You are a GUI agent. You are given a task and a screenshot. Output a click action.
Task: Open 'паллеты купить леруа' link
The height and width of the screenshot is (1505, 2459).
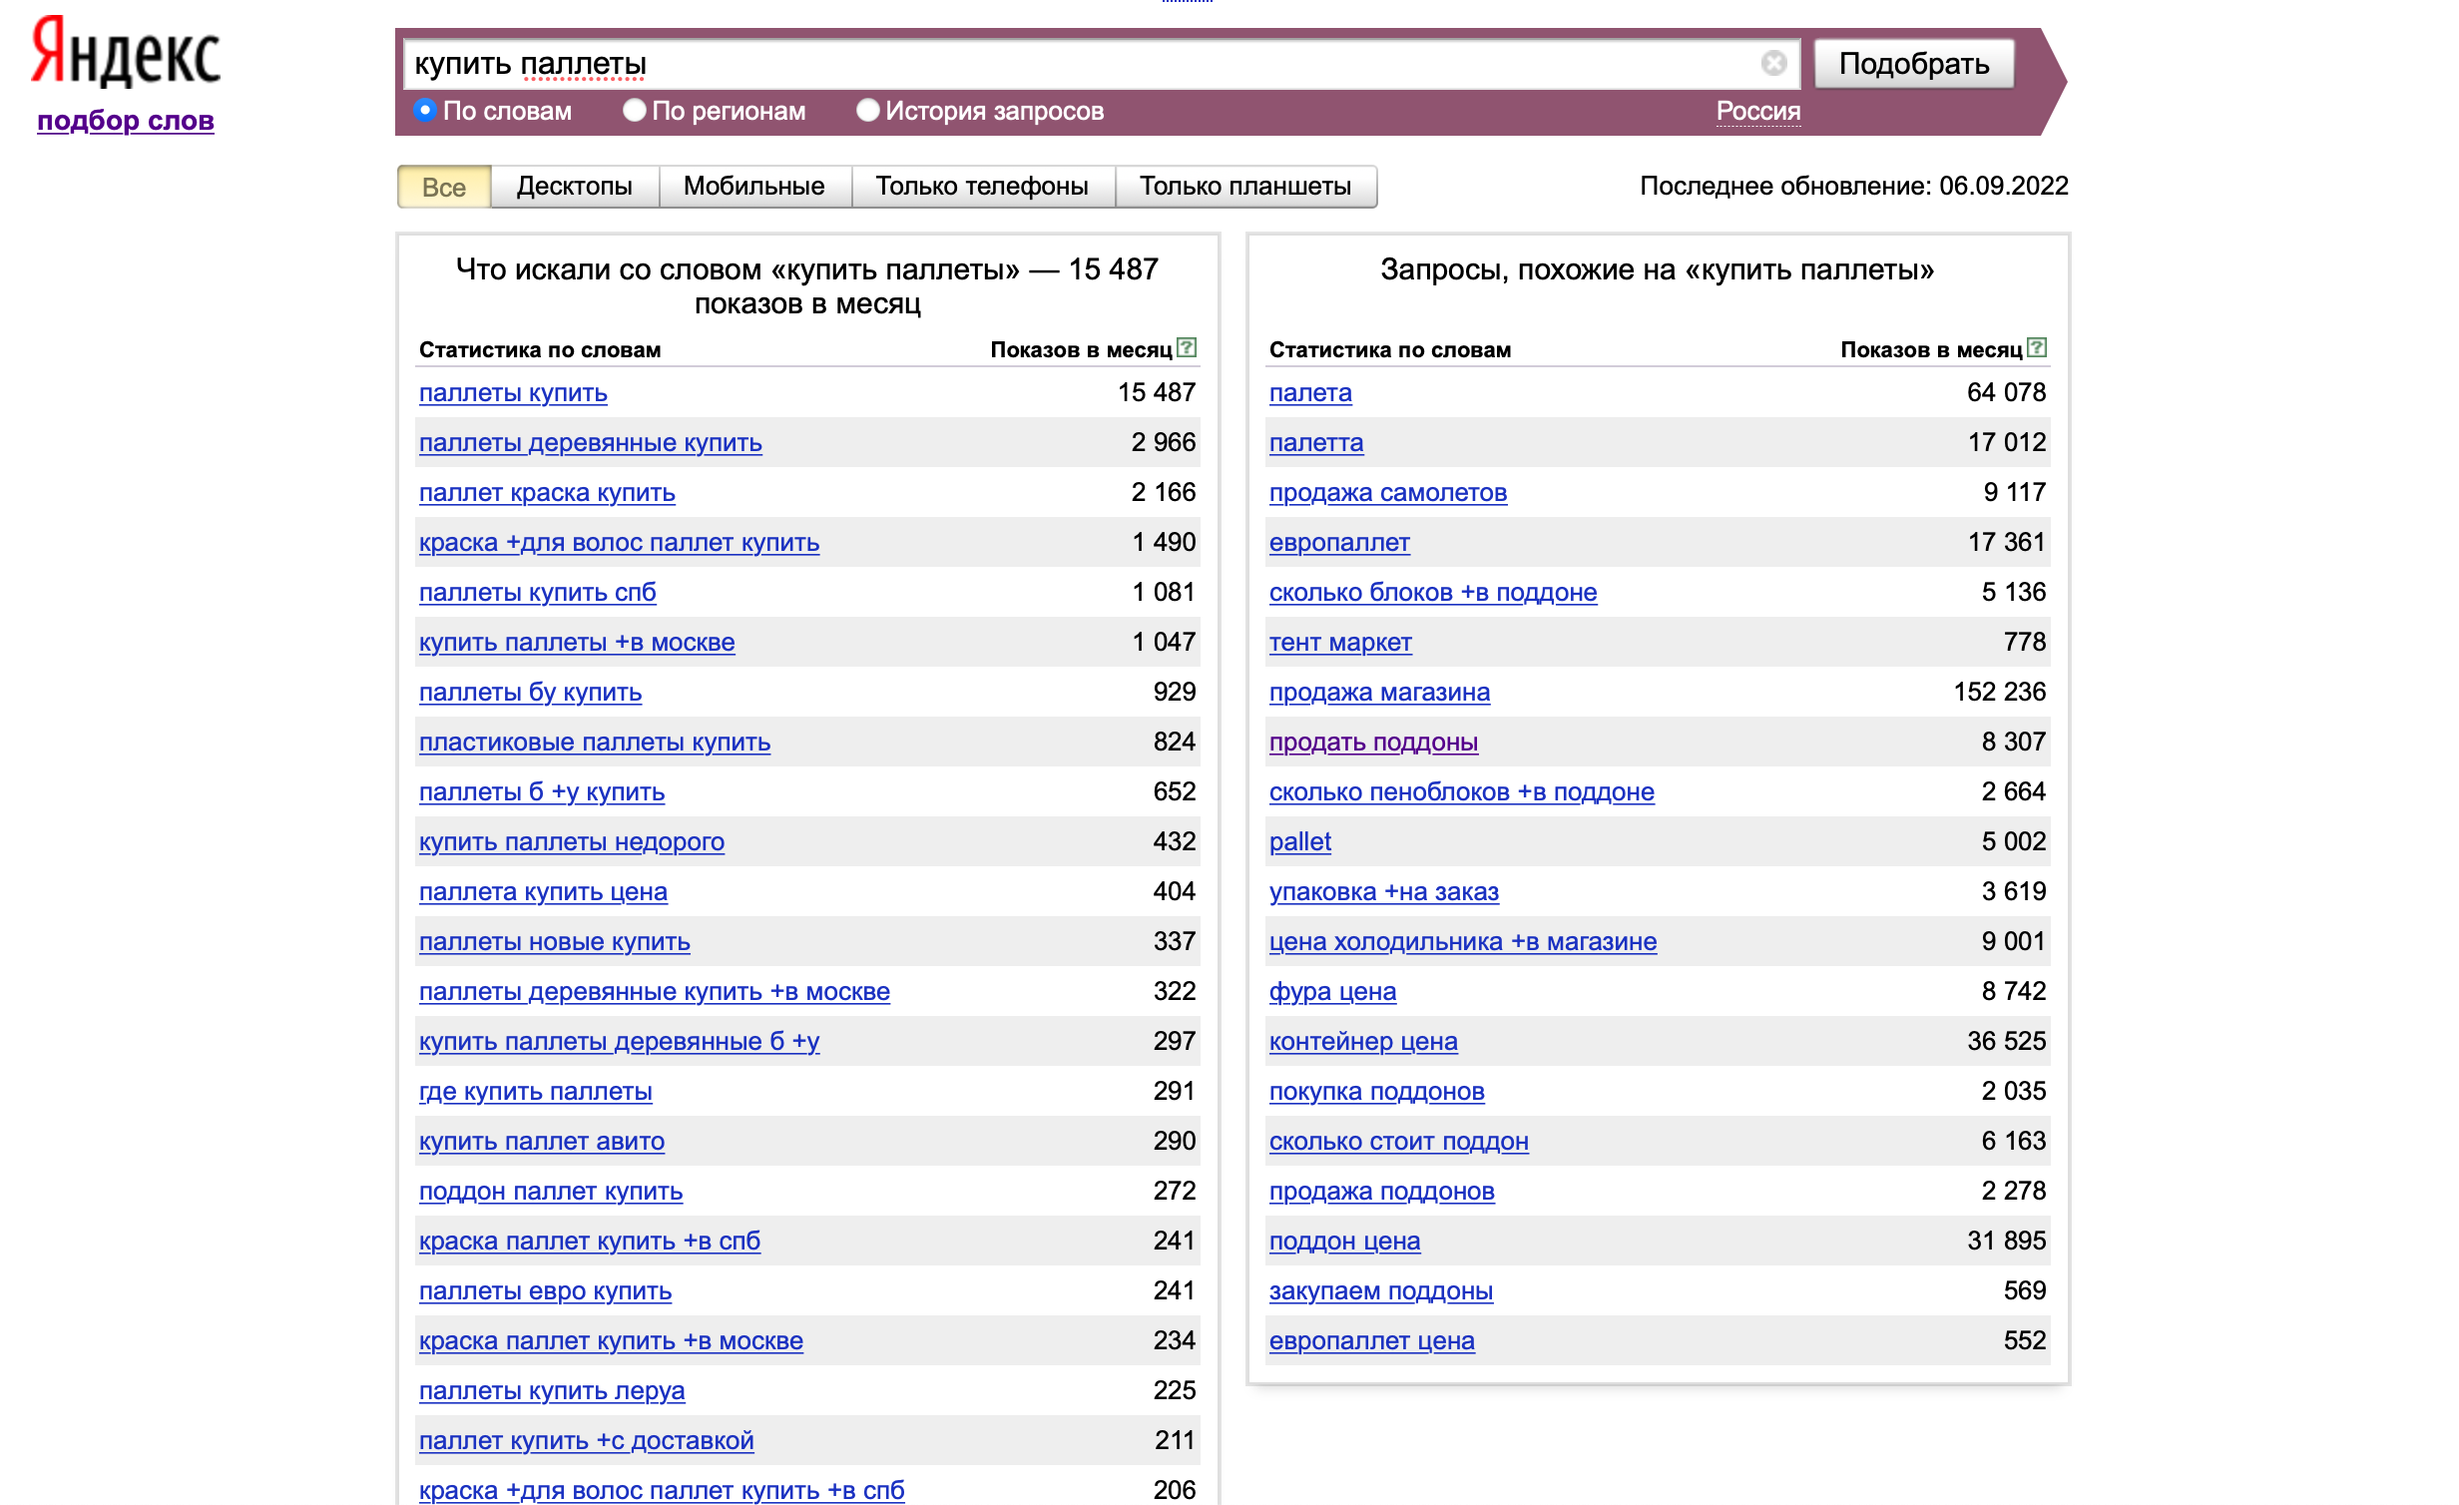(552, 1391)
